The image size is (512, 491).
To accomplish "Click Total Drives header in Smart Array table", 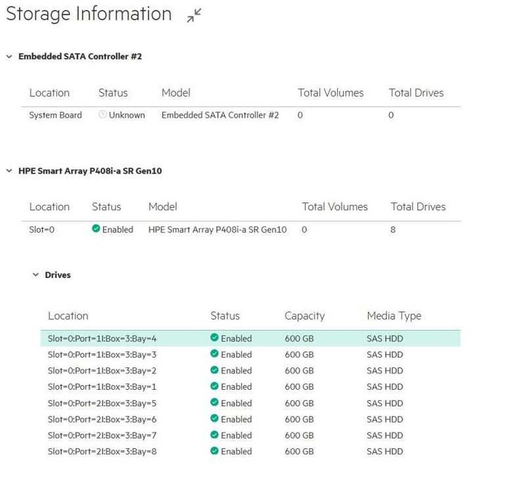I will 419,207.
